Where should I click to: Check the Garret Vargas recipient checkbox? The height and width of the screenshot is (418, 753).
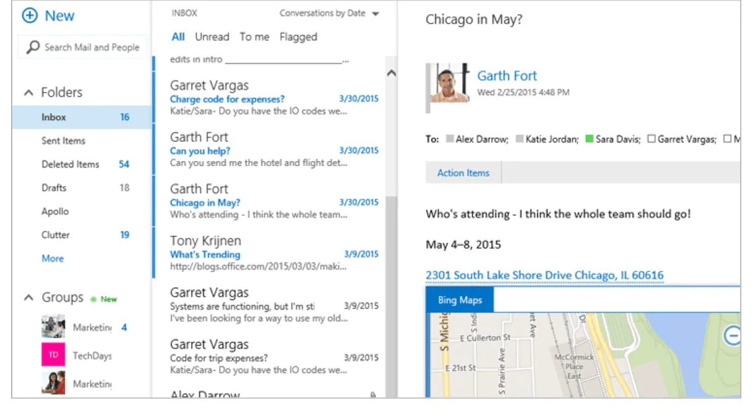(x=650, y=139)
